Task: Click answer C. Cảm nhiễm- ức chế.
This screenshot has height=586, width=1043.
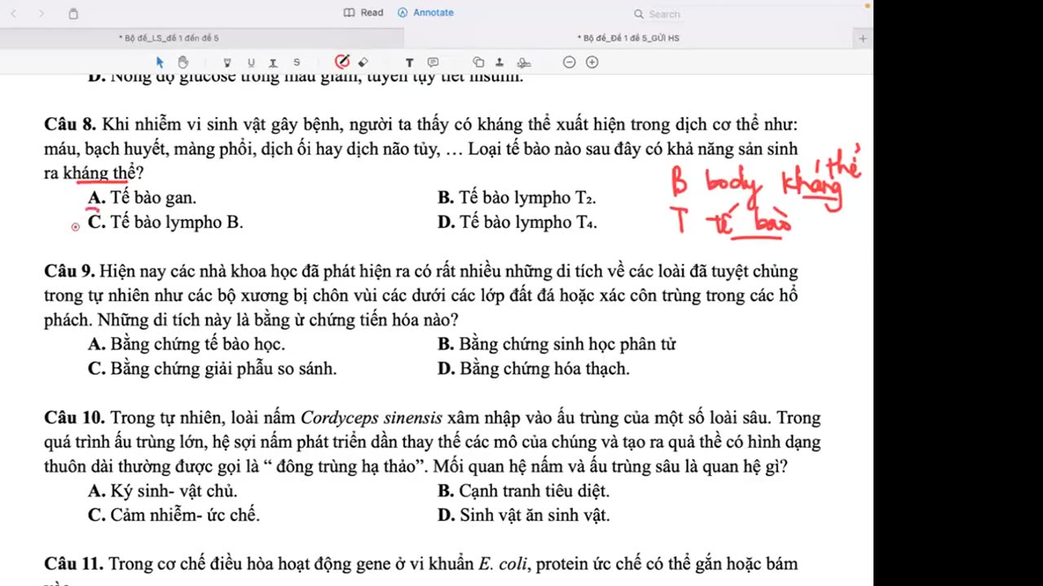Action: (x=174, y=515)
